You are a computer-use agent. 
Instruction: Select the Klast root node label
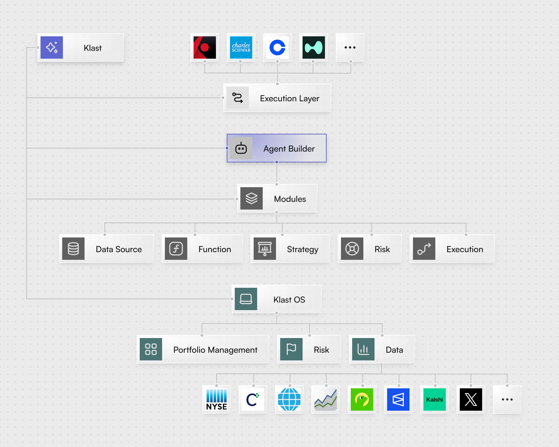point(93,48)
